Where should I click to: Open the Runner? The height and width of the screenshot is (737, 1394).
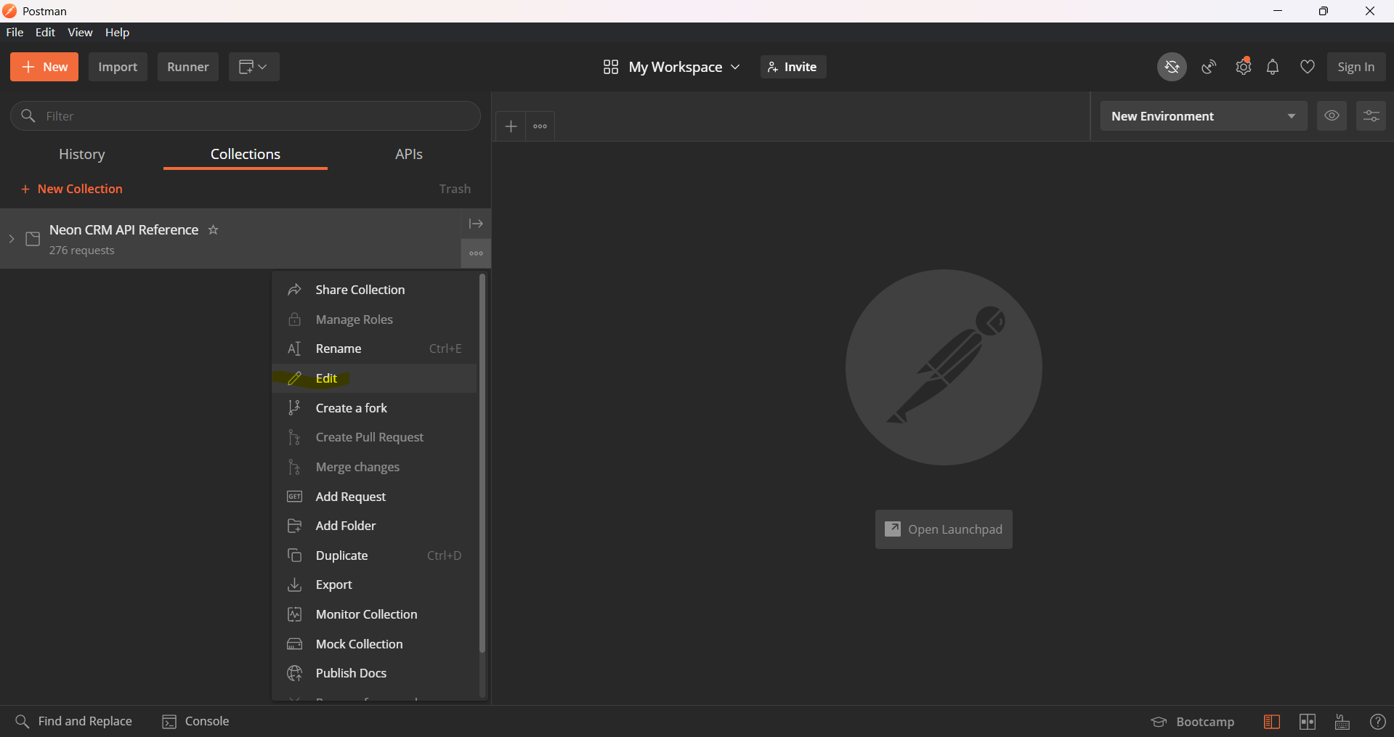(188, 67)
